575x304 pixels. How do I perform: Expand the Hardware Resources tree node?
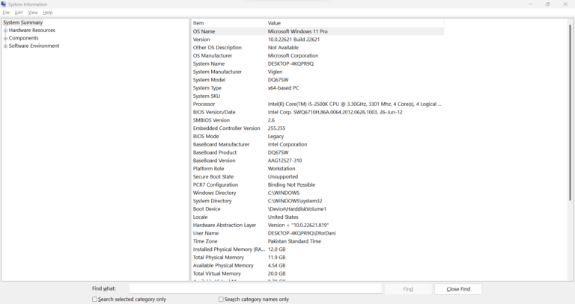click(x=5, y=31)
